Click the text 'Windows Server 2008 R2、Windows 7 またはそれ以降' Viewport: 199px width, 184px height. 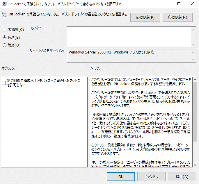click(111, 52)
